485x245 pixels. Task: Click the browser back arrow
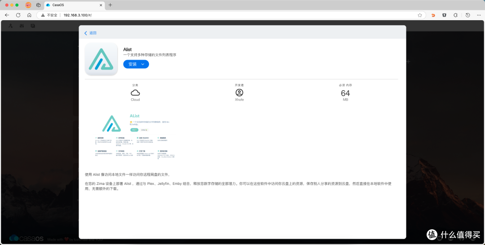click(x=7, y=15)
